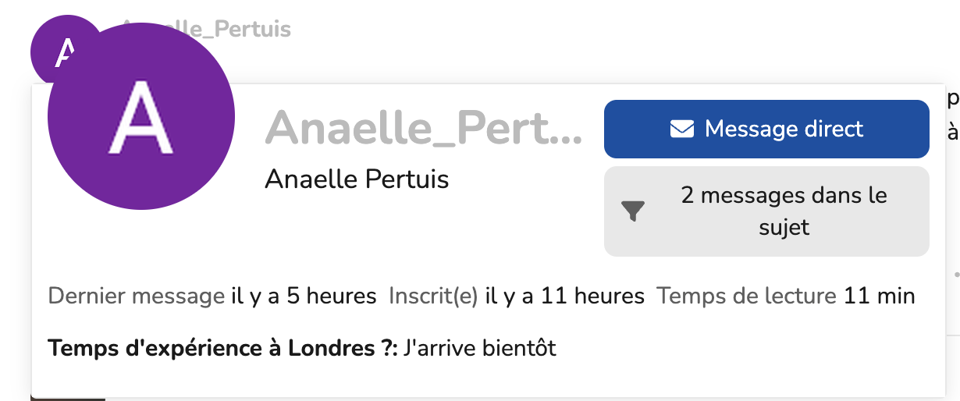Click the "Inscrit(e)" label

coord(433,296)
